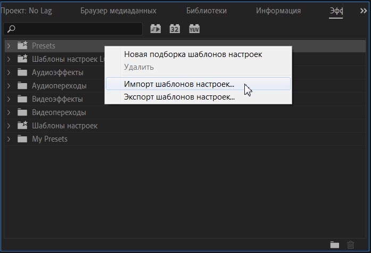The width and height of the screenshot is (371, 253).
Task: Choose Экспорт шаблонов настроек
Action: [x=198, y=97]
